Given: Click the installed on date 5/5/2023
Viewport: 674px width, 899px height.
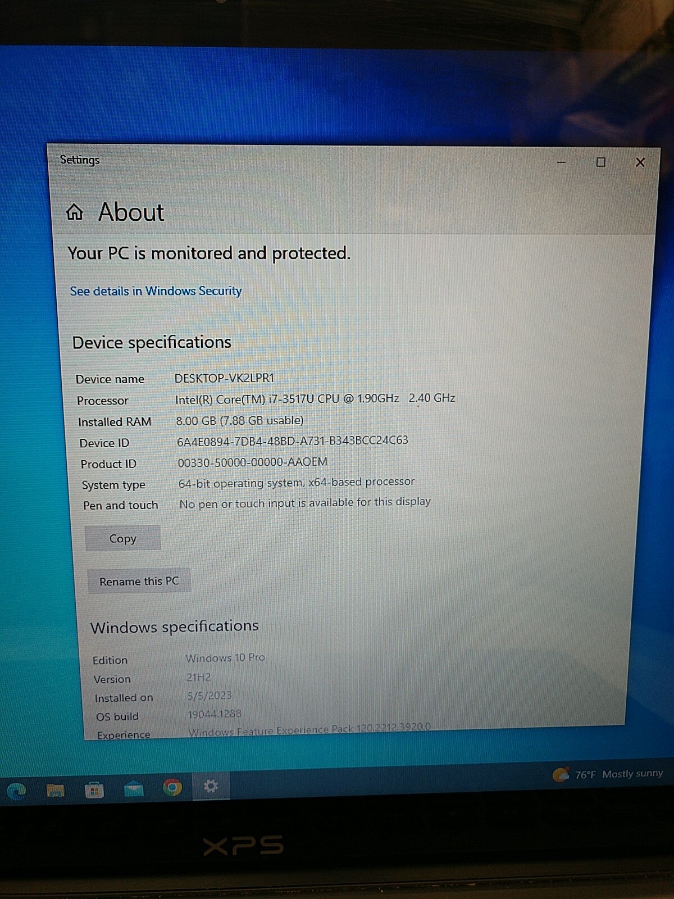Looking at the screenshot, I should [210, 696].
